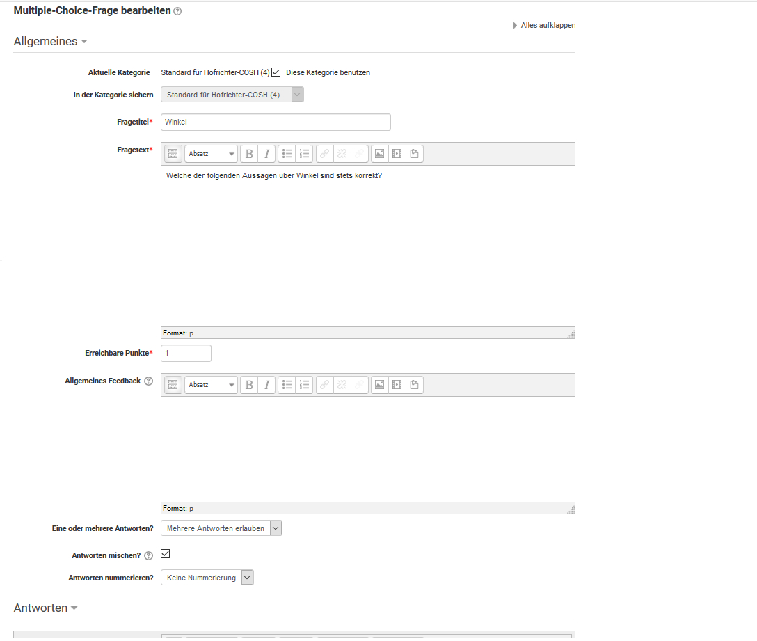757x641 pixels.
Task: Apply bold in the Fragetext editor
Action: coord(249,154)
